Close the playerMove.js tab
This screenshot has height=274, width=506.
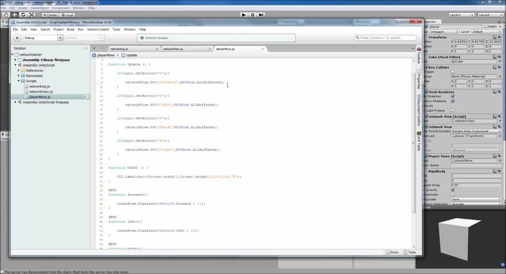263,49
